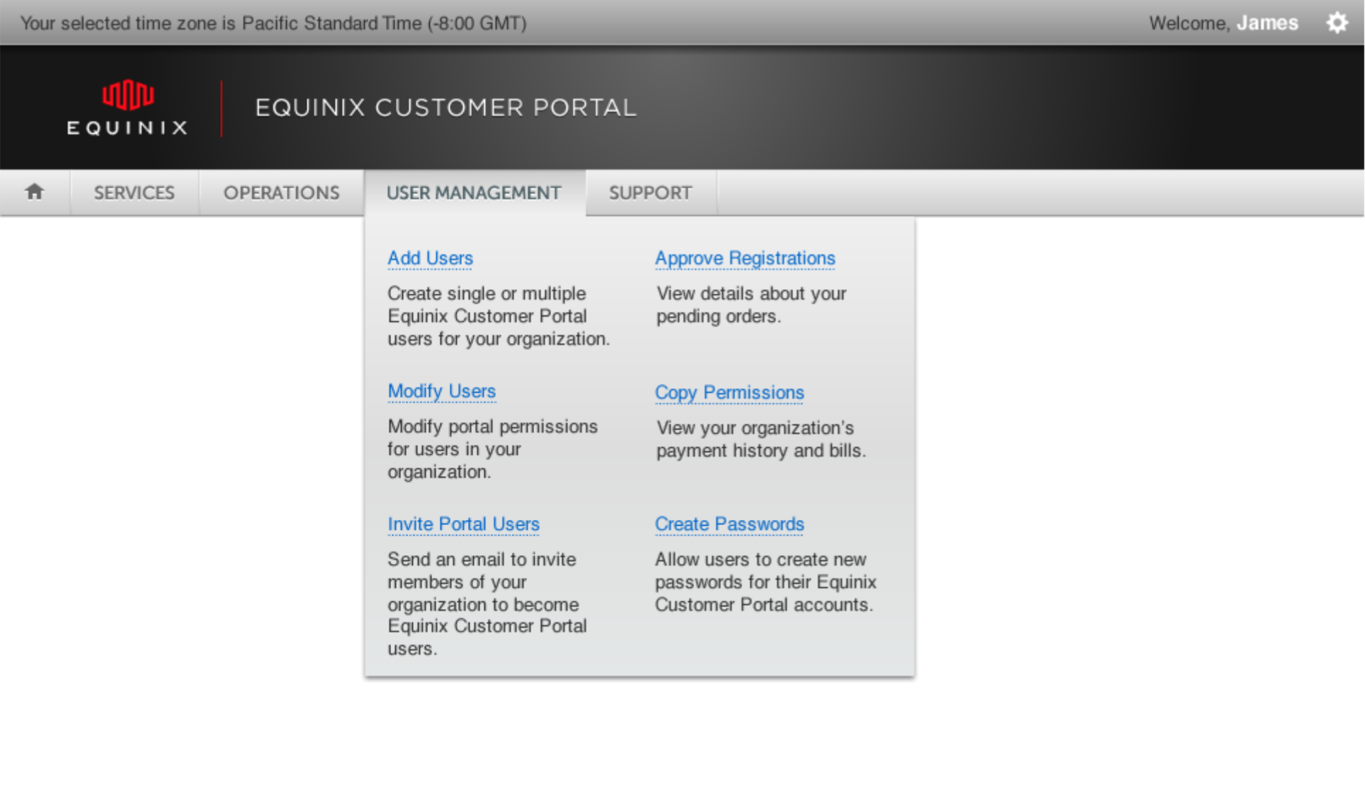Click the Equinix Customer Portal title

click(x=446, y=107)
